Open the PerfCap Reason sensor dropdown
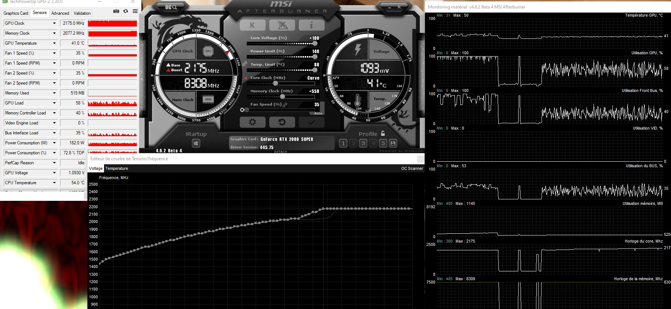The width and height of the screenshot is (671, 309). click(x=54, y=163)
